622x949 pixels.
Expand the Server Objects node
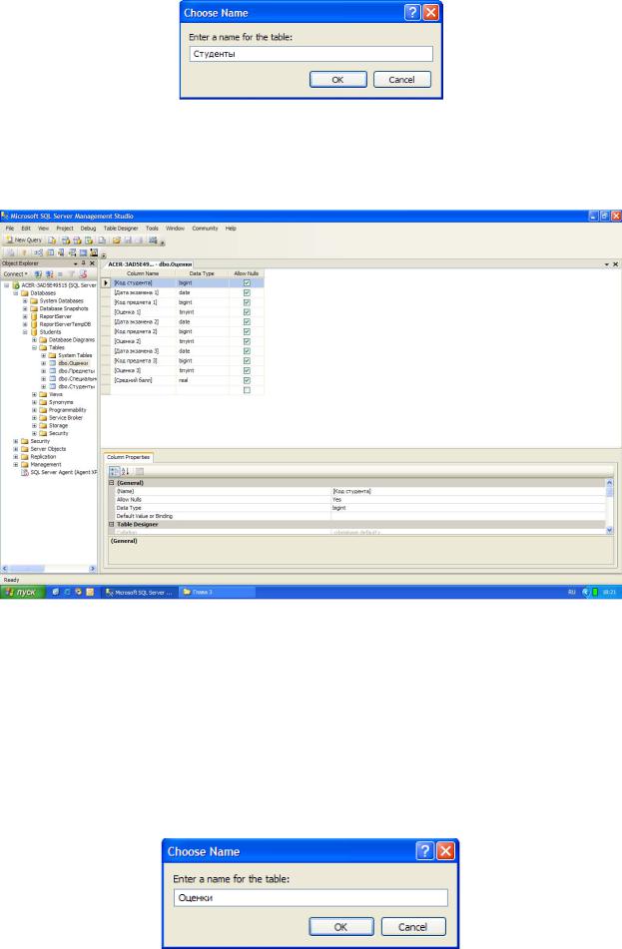(16, 449)
